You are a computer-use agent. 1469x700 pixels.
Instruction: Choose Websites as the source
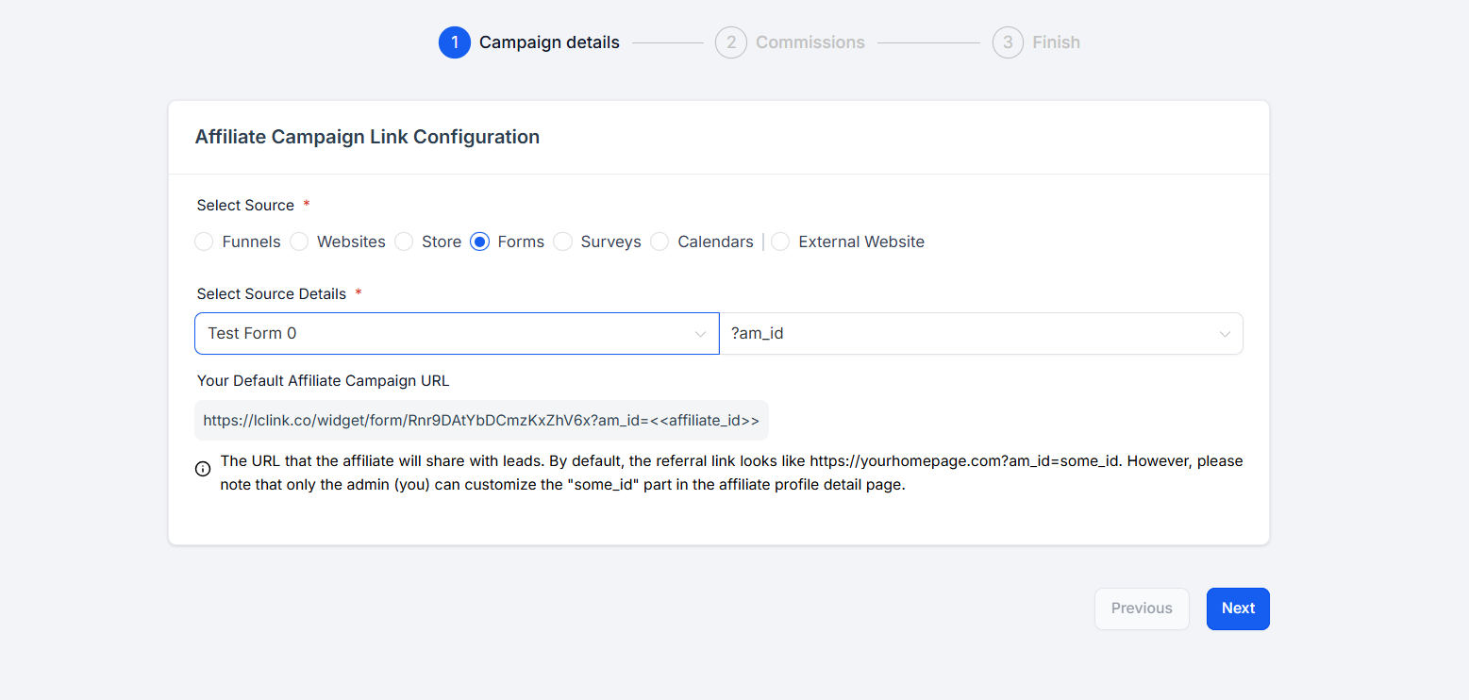pos(299,242)
